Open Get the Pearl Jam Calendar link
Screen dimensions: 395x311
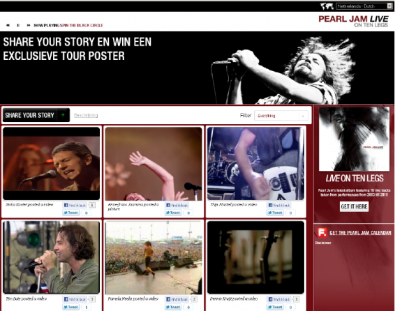tap(360, 233)
